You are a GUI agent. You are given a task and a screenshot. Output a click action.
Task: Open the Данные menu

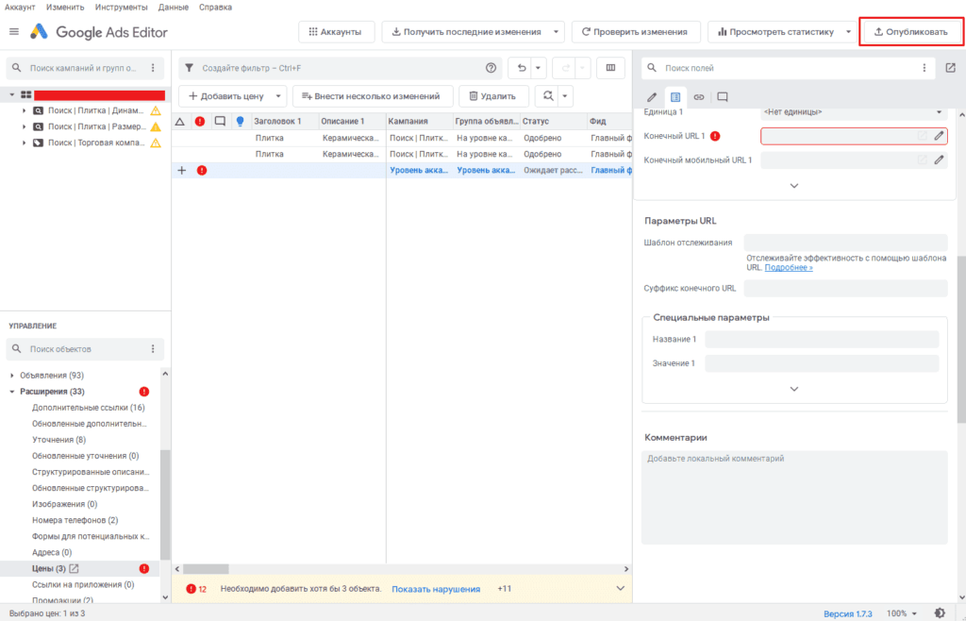coord(174,8)
